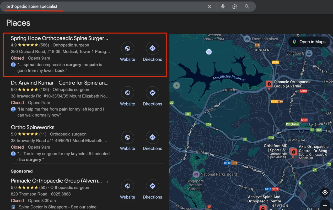Open Website for Pinnacle Orthopaedic Group sponsored listing
This screenshot has height=210, width=333.
click(127, 190)
